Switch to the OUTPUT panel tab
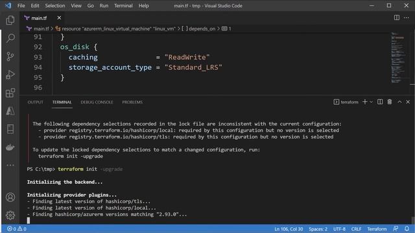Viewport: 415px width, 233px height. pos(35,102)
